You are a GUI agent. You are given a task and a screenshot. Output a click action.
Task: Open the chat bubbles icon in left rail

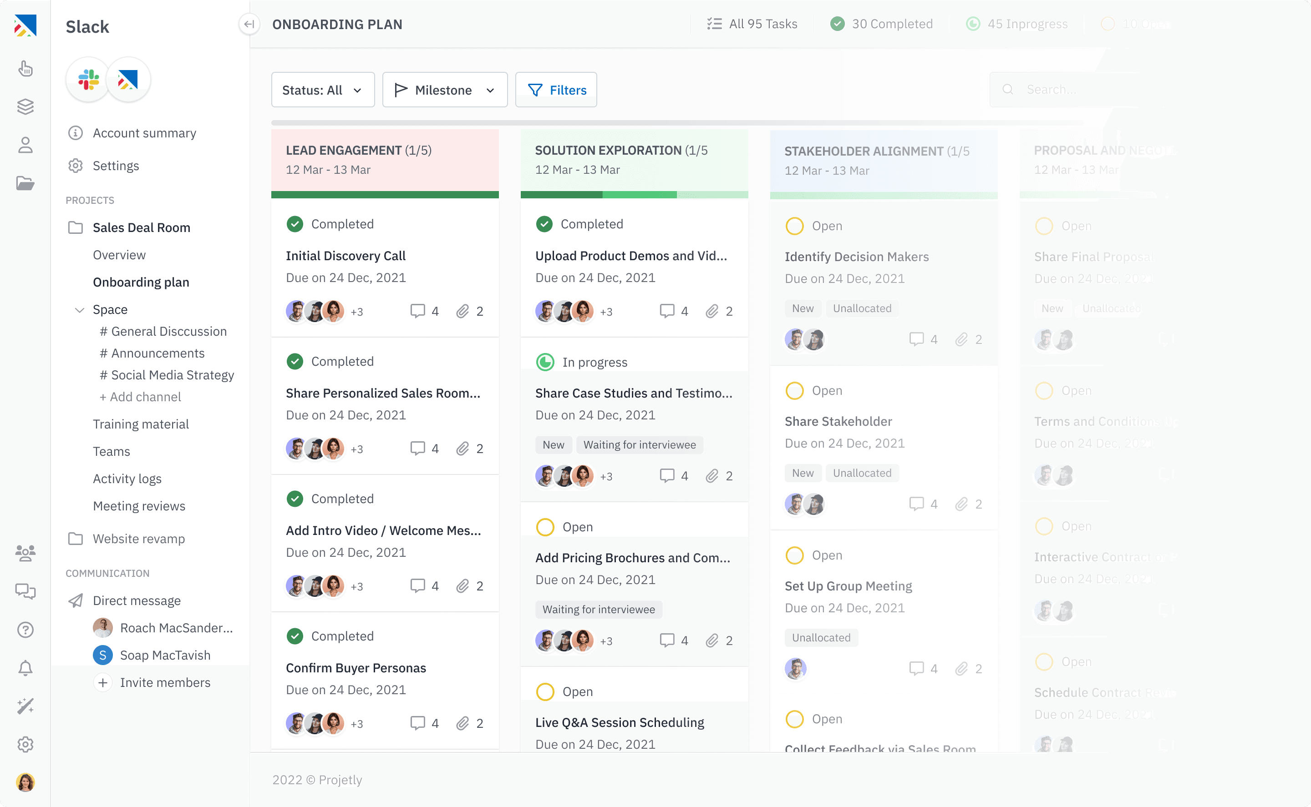tap(25, 591)
